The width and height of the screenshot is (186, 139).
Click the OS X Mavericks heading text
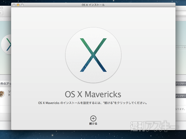click(93, 94)
